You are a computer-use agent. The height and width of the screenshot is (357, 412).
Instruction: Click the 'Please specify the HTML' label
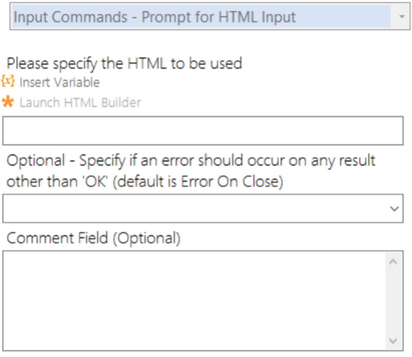124,64
